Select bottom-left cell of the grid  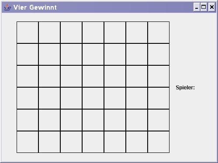[x=28, y=142]
